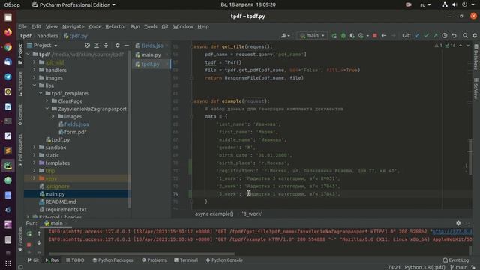Run with Coverage icon in toolbar

[352, 36]
